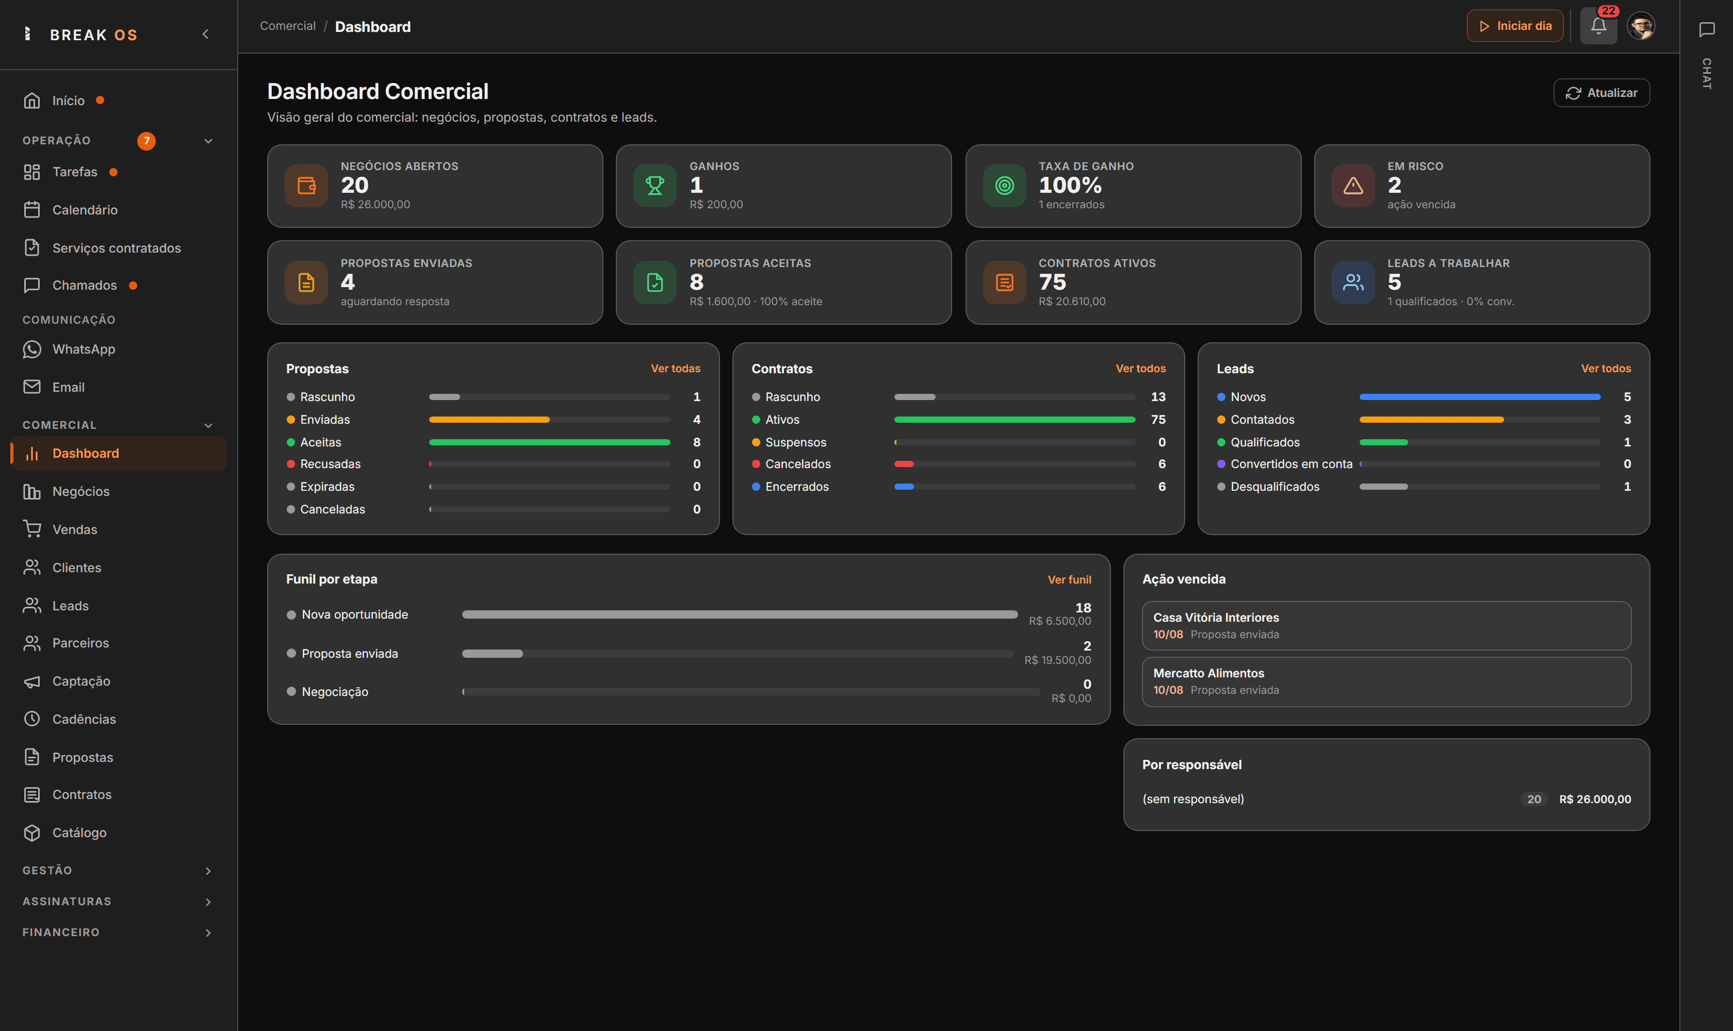Click Ver todas in the Propostas panel
This screenshot has width=1733, height=1031.
pyautogui.click(x=675, y=369)
